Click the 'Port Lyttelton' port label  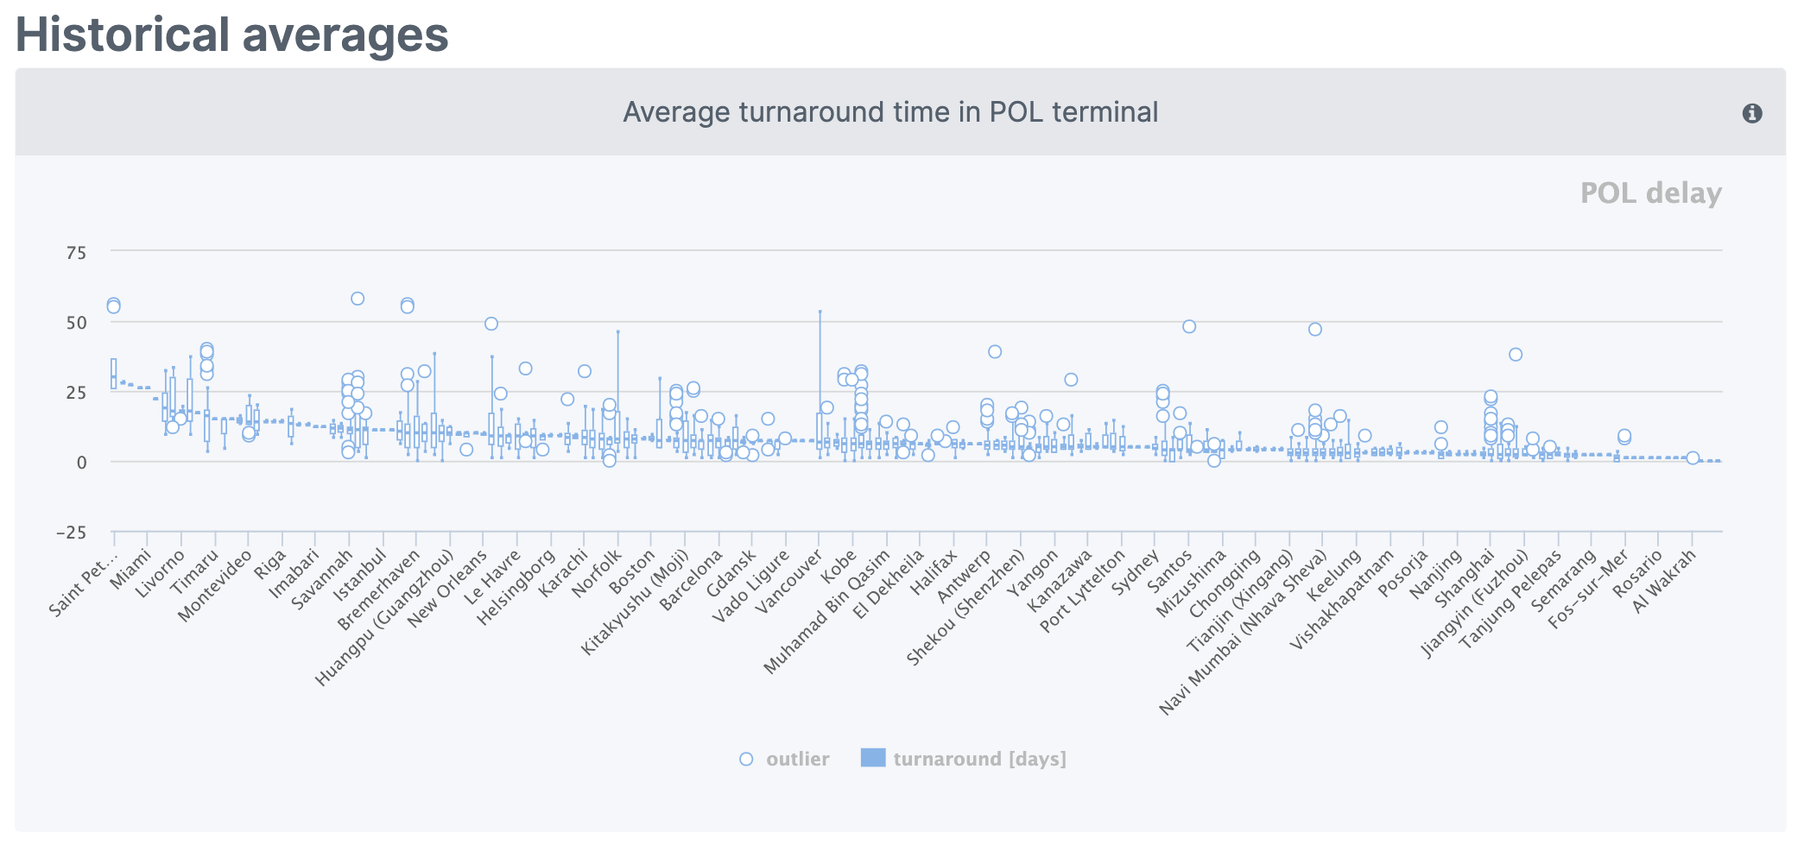point(1084,592)
